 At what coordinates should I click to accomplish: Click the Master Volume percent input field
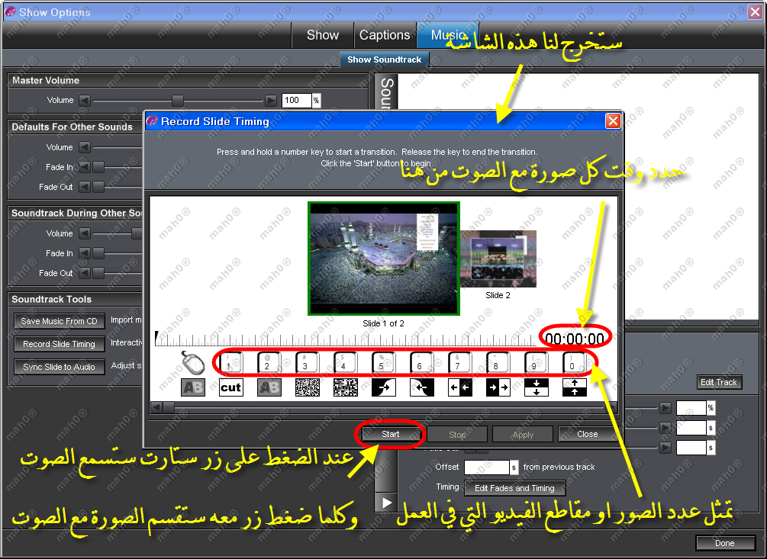(x=296, y=100)
